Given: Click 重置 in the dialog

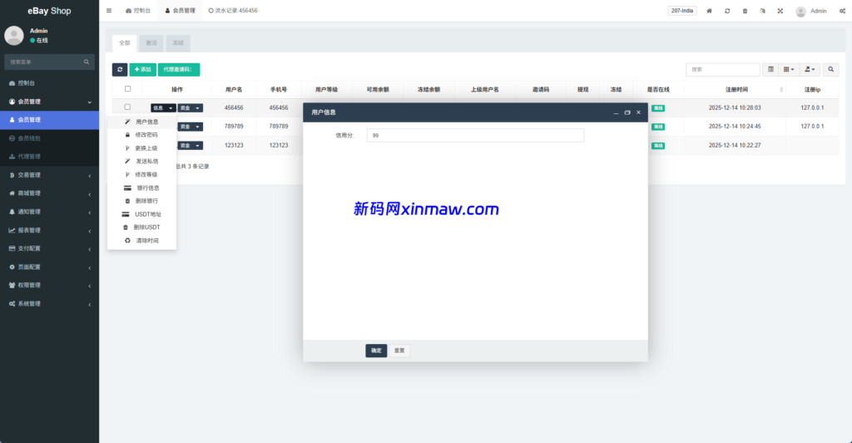Looking at the screenshot, I should 399,351.
